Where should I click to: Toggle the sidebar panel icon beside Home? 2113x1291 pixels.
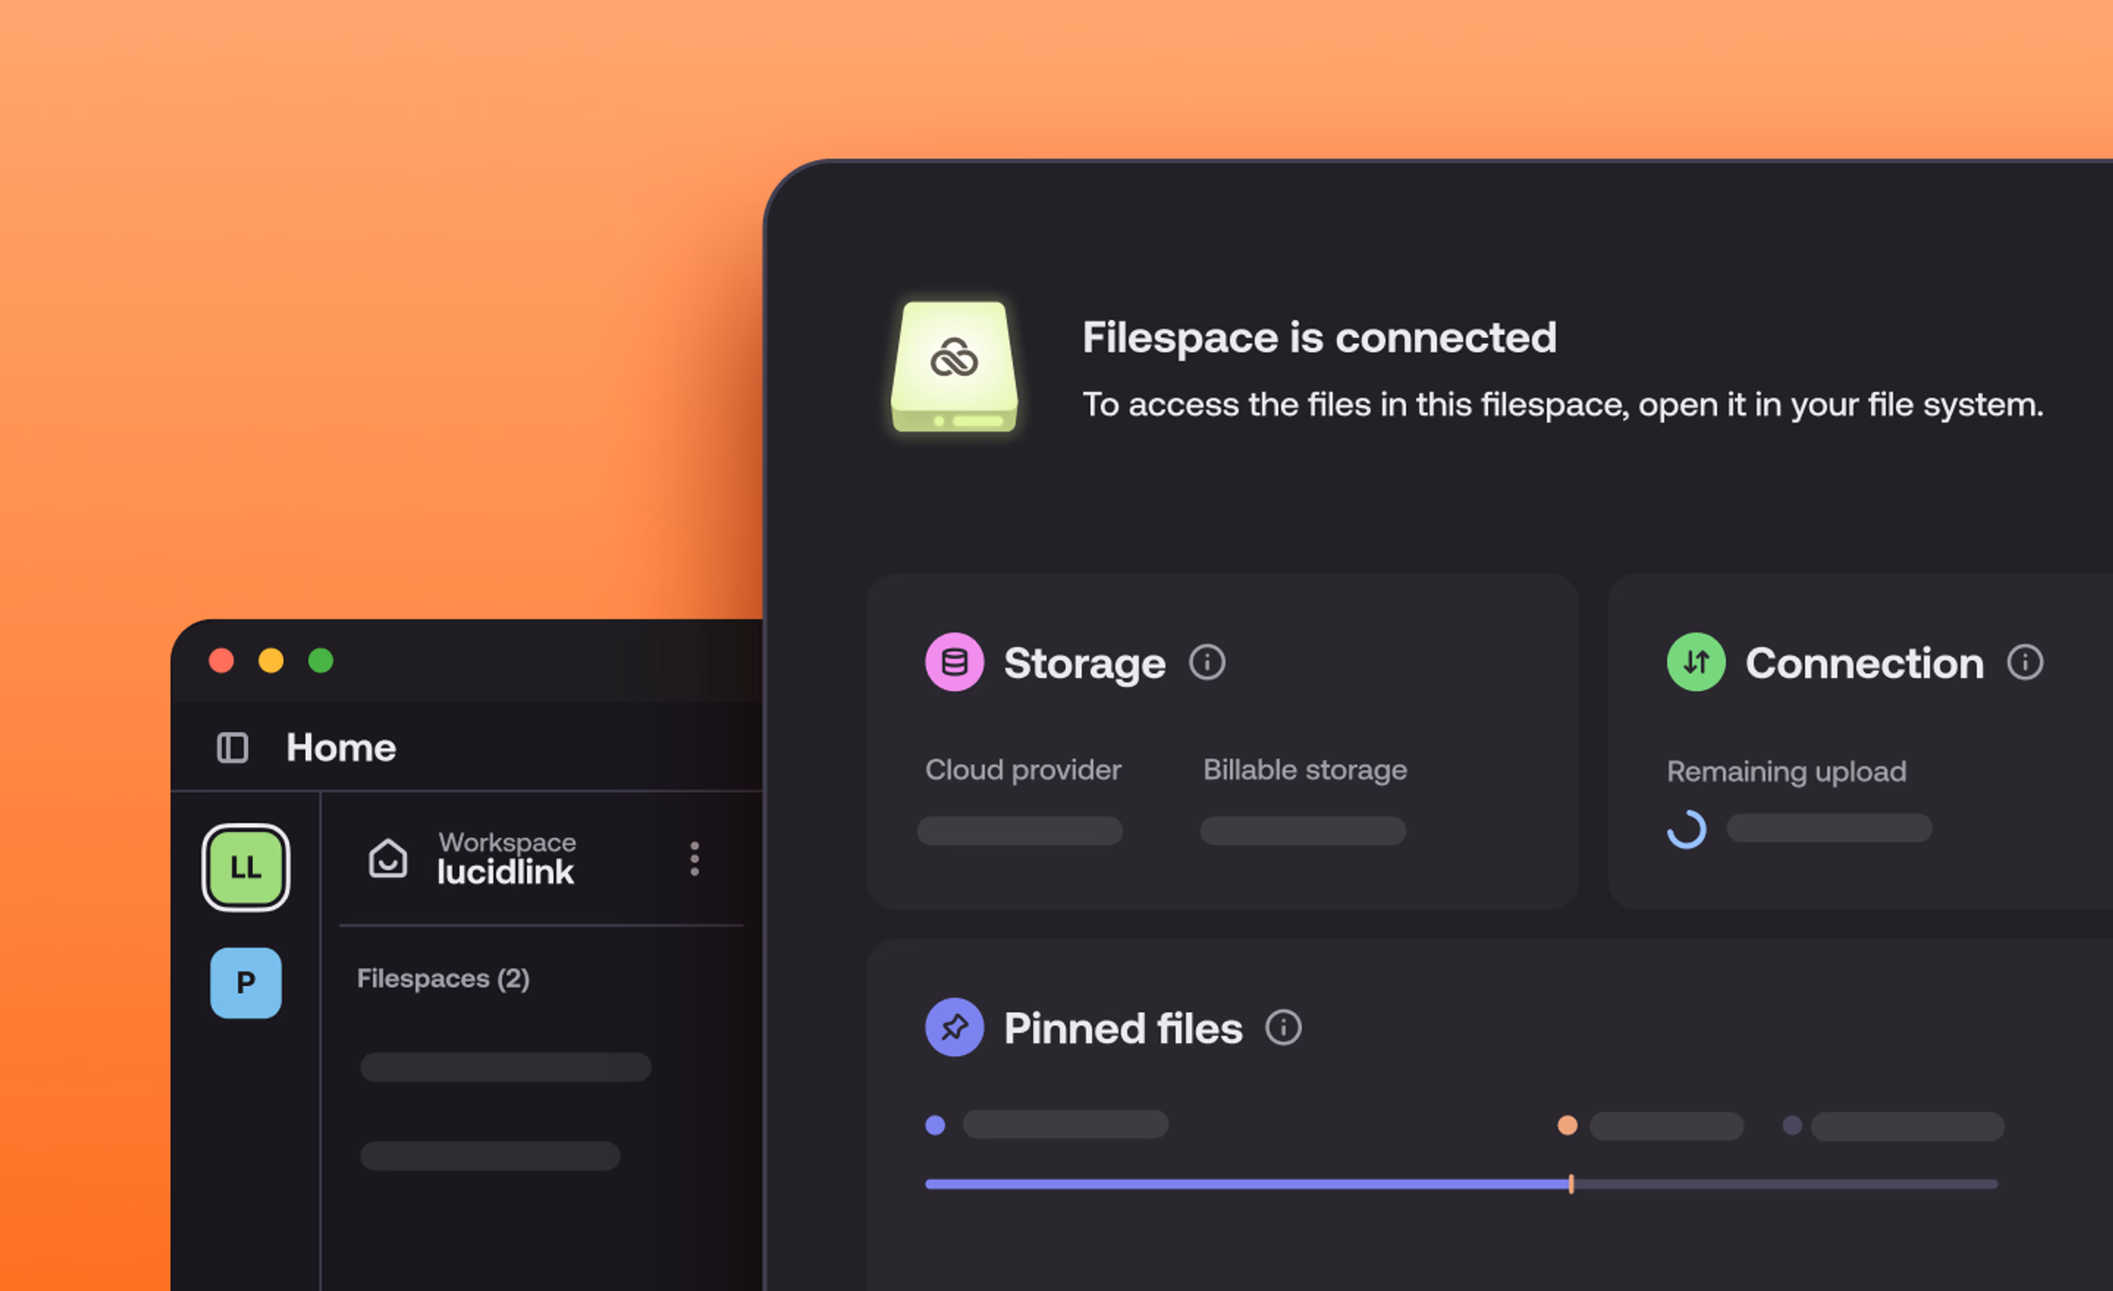pyautogui.click(x=232, y=748)
